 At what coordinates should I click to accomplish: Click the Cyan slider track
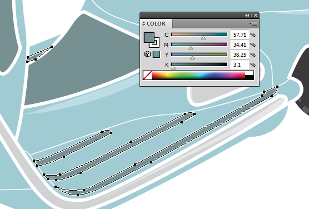click(x=199, y=34)
